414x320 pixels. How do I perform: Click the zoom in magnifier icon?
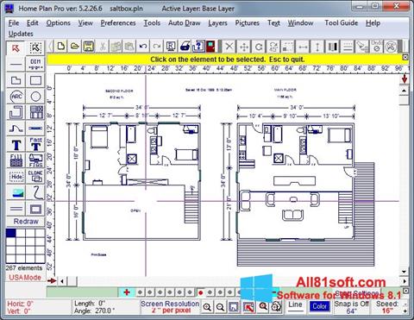207,307
